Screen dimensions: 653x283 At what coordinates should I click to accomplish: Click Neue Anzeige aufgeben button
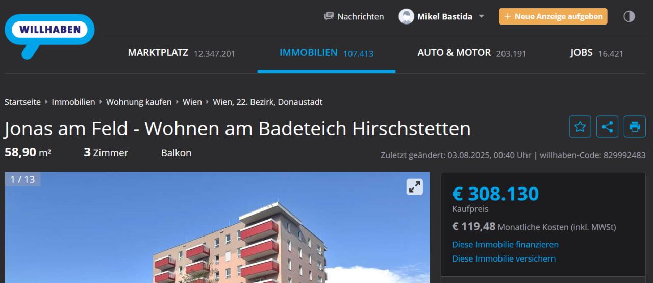[553, 16]
